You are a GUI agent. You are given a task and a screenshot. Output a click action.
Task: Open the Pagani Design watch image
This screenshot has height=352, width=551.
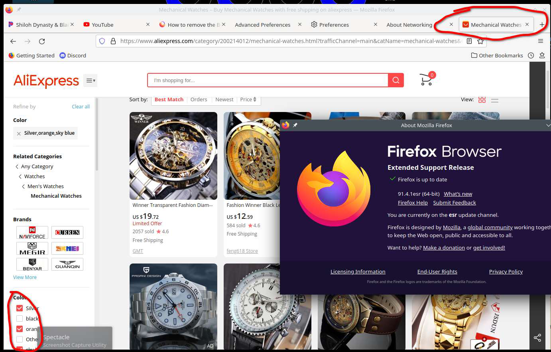pos(173,307)
